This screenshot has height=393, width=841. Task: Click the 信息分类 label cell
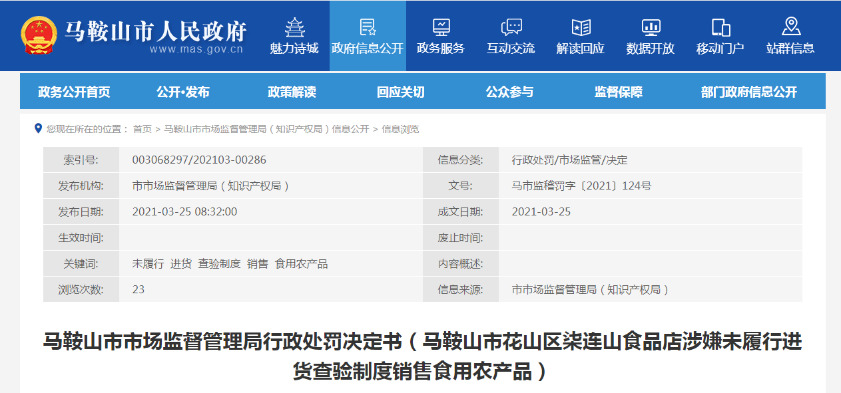[x=461, y=160]
